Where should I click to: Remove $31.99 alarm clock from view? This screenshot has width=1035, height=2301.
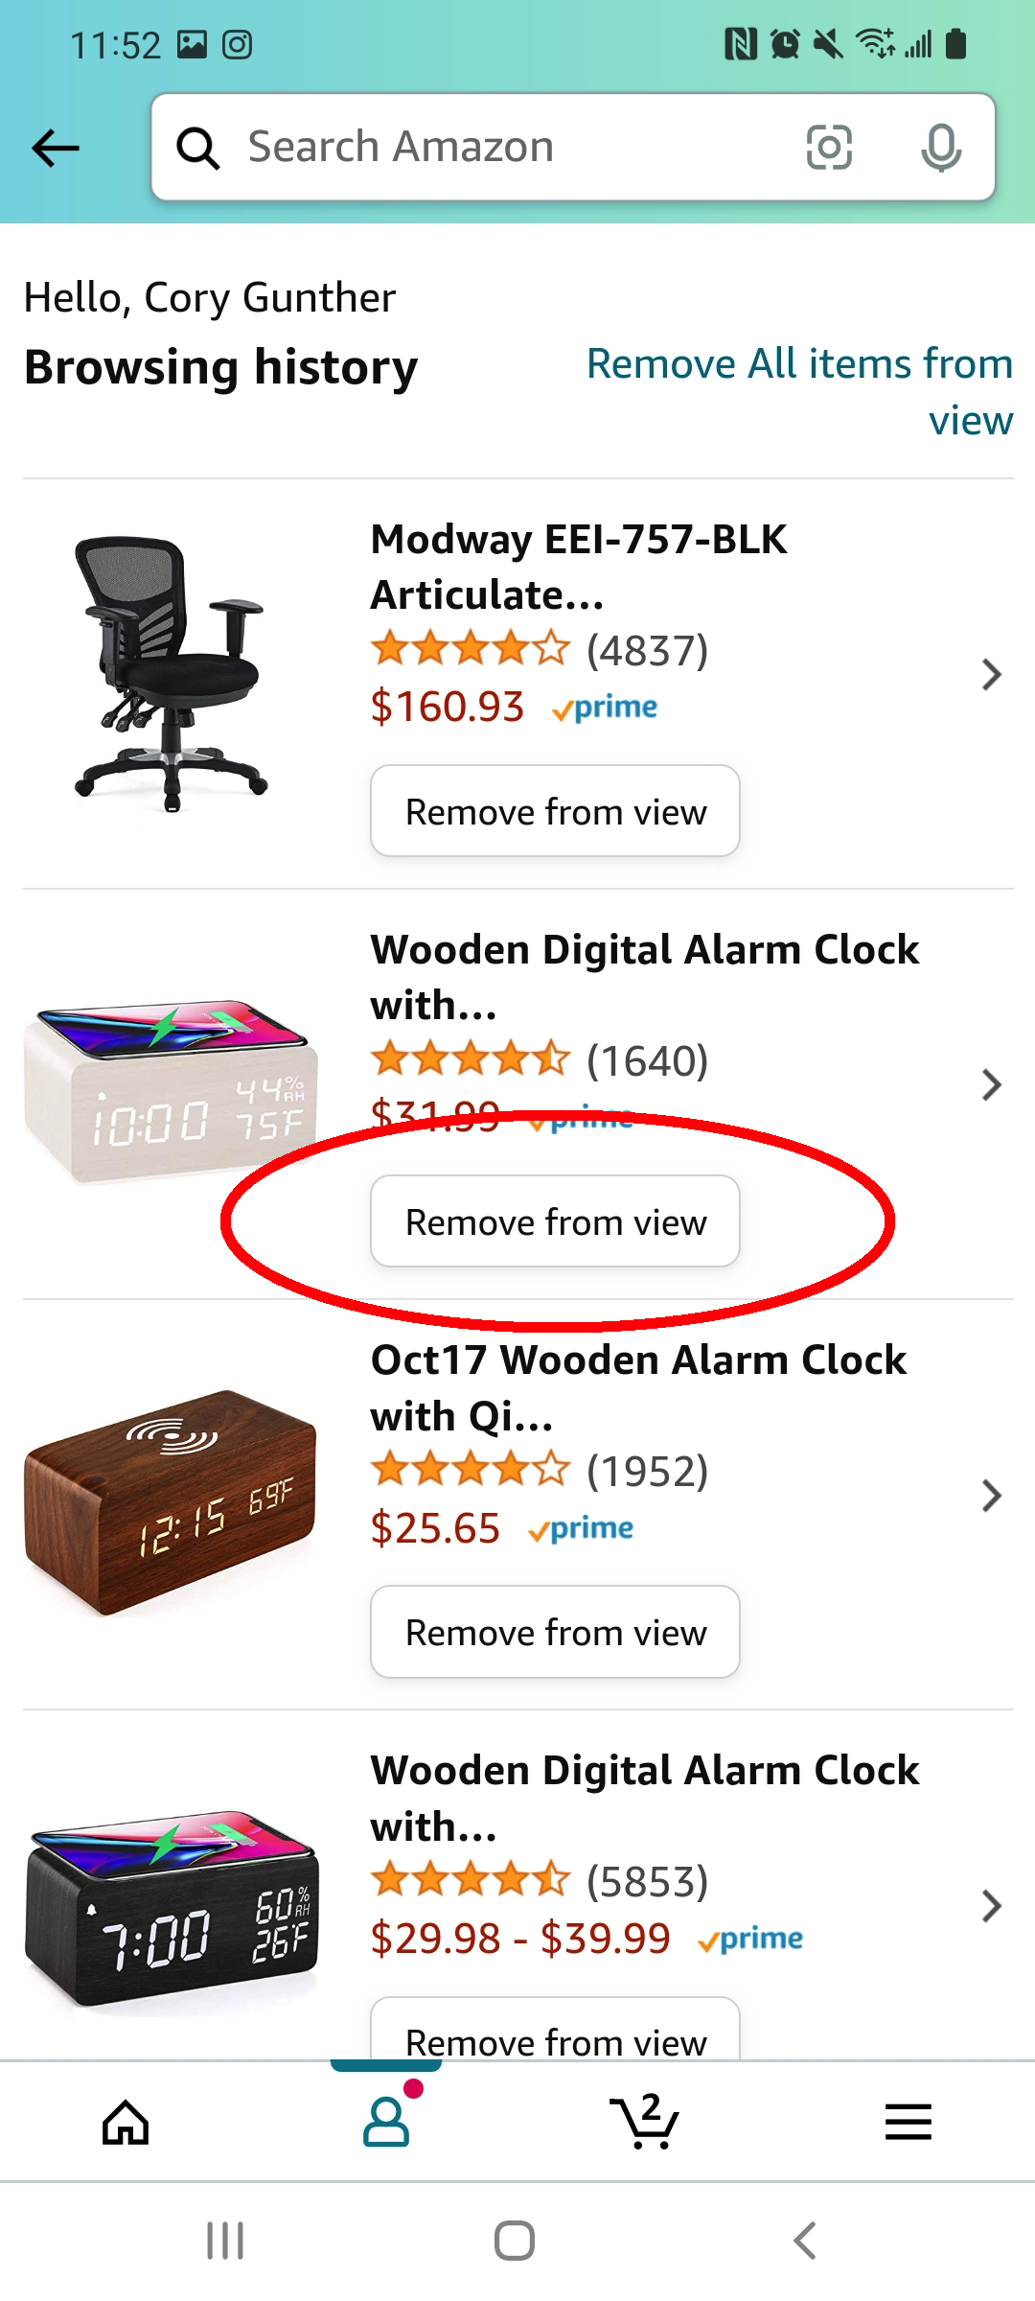pyautogui.click(x=555, y=1221)
